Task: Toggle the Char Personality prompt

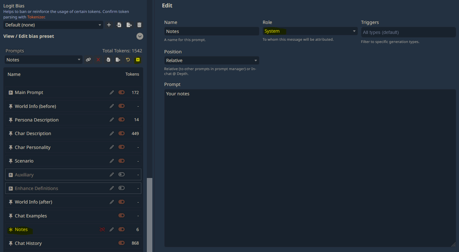Action: 122,147
